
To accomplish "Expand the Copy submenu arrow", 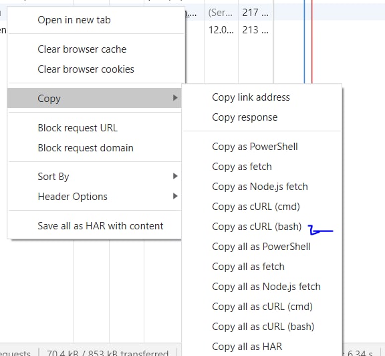I will [x=175, y=98].
